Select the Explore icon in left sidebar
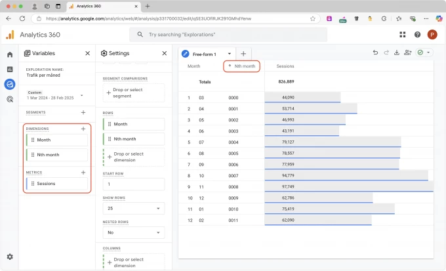This screenshot has width=446, height=271. (10, 84)
